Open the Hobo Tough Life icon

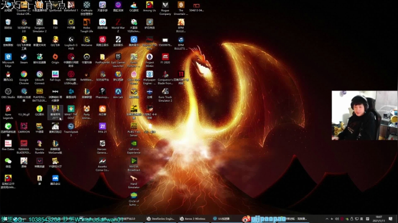(87, 25)
